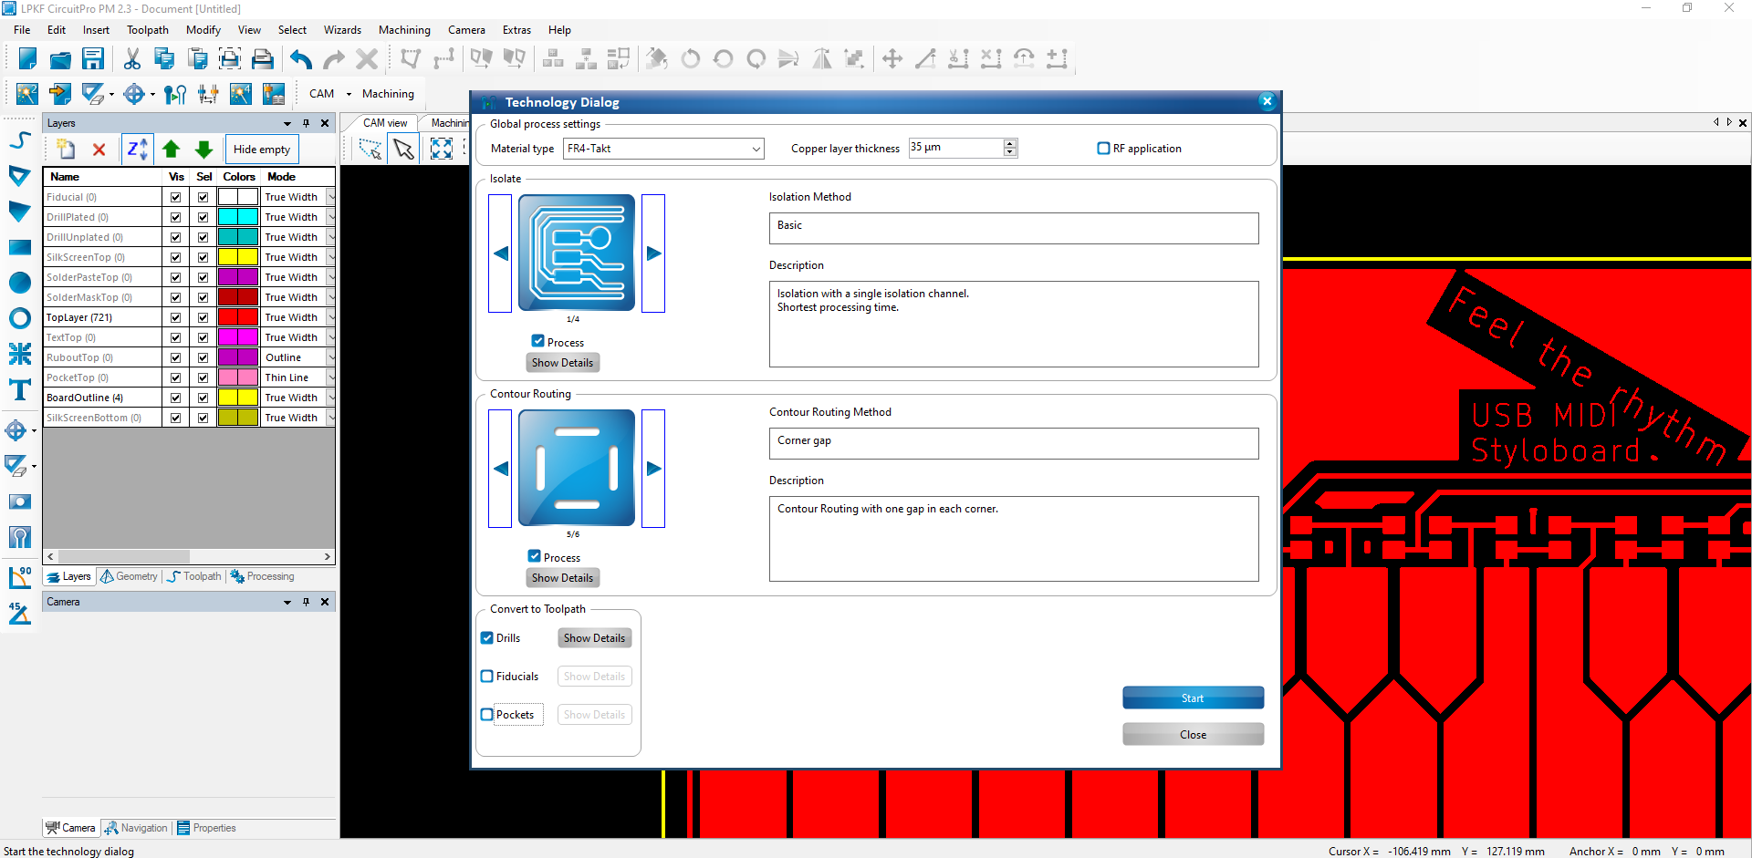Select next isolation method with right arrow

click(653, 253)
